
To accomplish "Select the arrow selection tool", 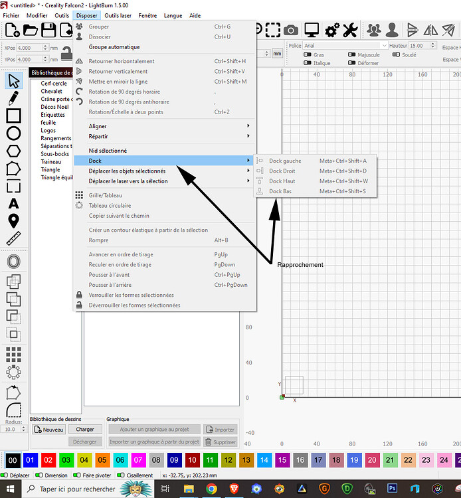I will coord(14,80).
